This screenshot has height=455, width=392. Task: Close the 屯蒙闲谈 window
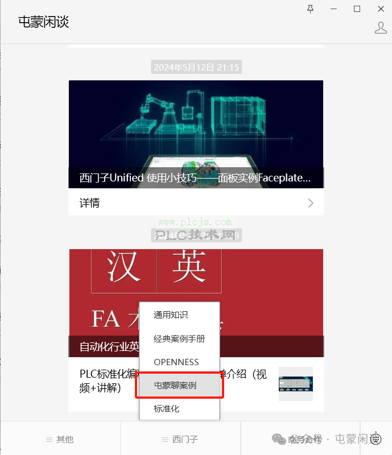tap(381, 9)
